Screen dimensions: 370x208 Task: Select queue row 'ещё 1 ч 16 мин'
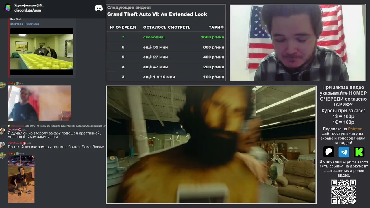(x=166, y=77)
